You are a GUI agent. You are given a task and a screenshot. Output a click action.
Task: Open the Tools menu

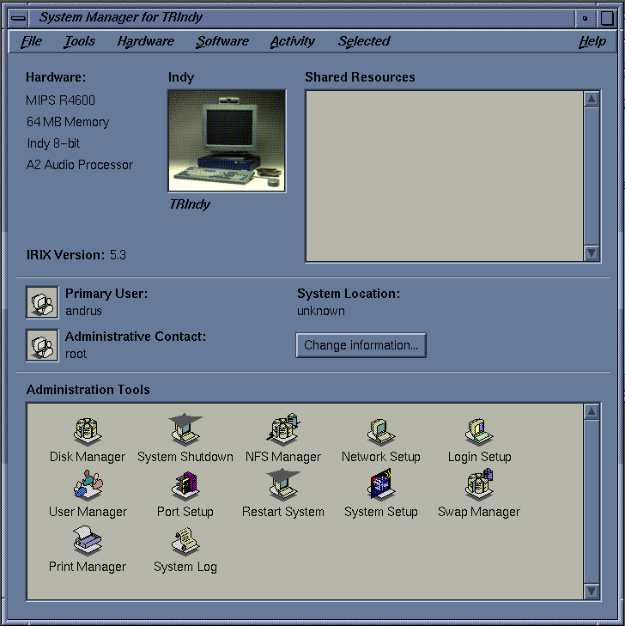(x=80, y=41)
